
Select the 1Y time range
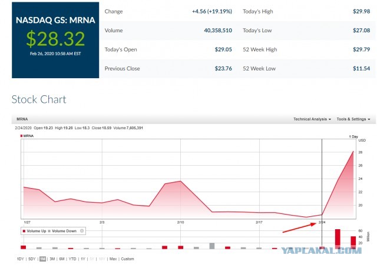tap(83, 259)
